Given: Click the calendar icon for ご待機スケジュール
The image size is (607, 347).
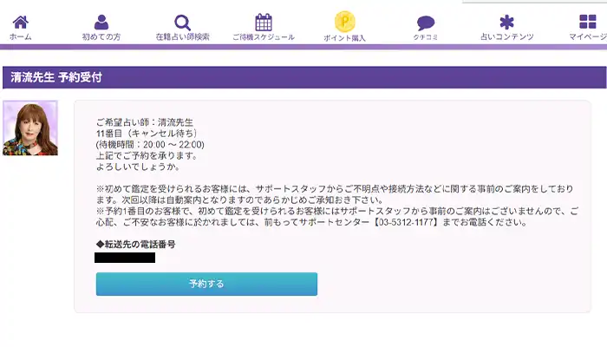Looking at the screenshot, I should tap(264, 22).
